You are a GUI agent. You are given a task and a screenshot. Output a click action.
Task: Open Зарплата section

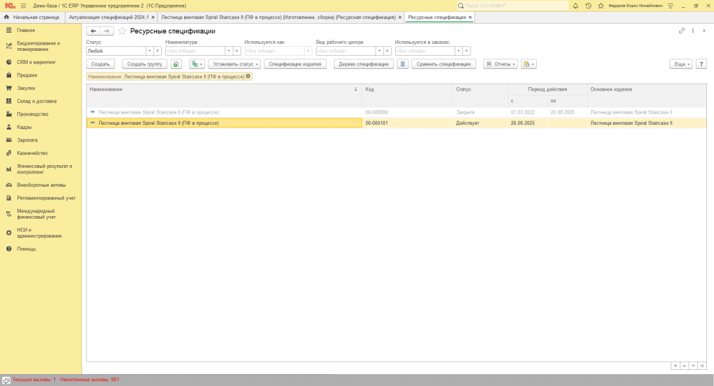[x=27, y=140]
